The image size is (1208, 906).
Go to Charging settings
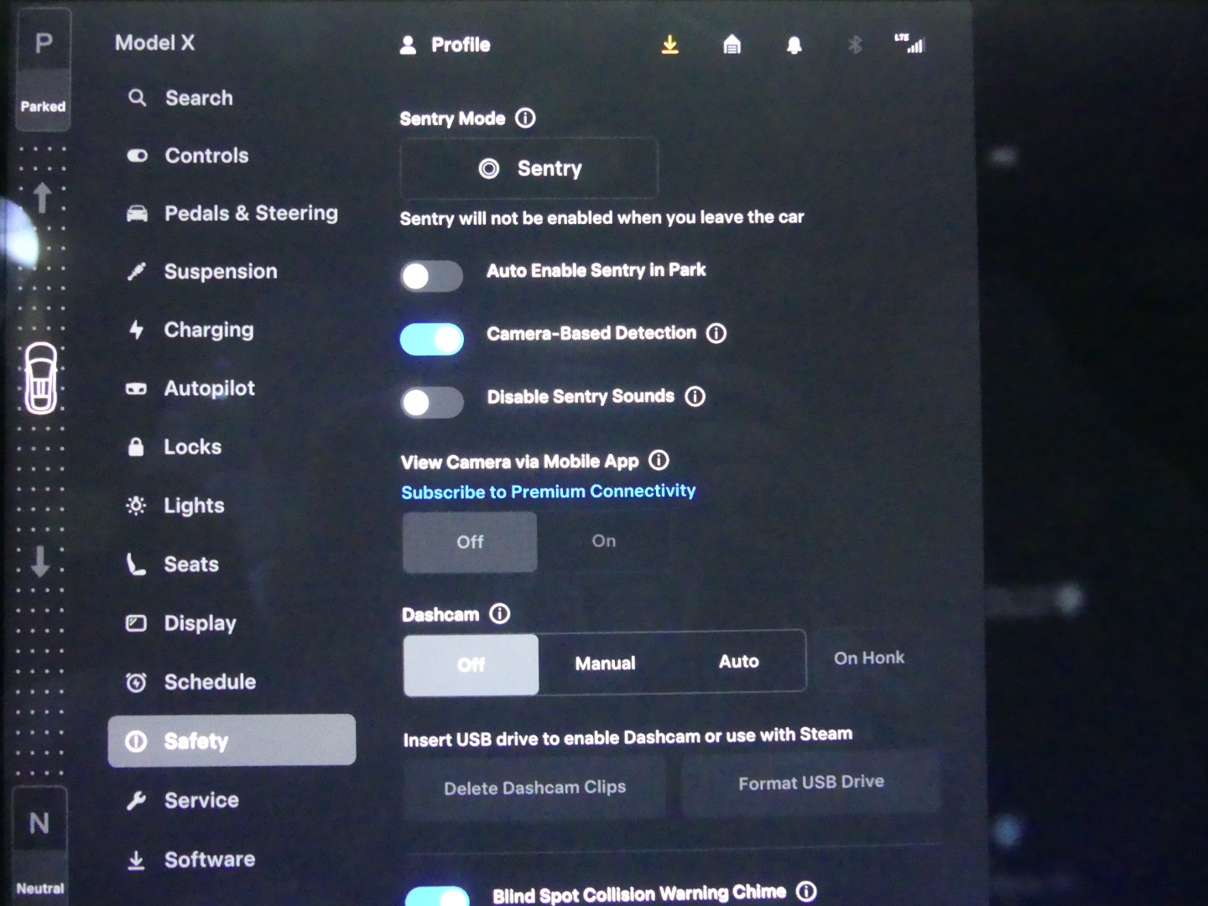[x=208, y=331]
